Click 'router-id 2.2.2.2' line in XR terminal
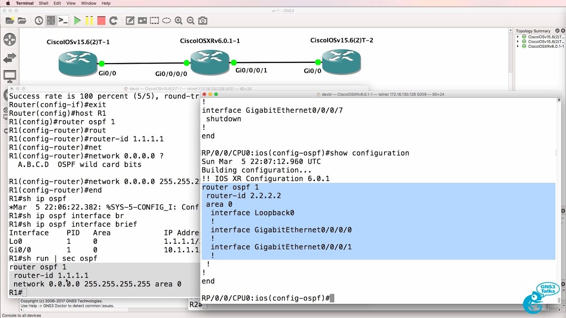The image size is (566, 318). 243,196
